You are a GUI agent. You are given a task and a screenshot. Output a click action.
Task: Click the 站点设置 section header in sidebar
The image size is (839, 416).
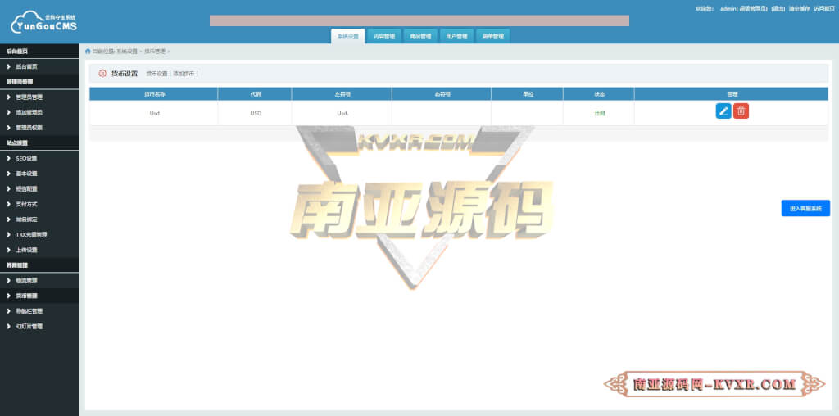(x=39, y=142)
